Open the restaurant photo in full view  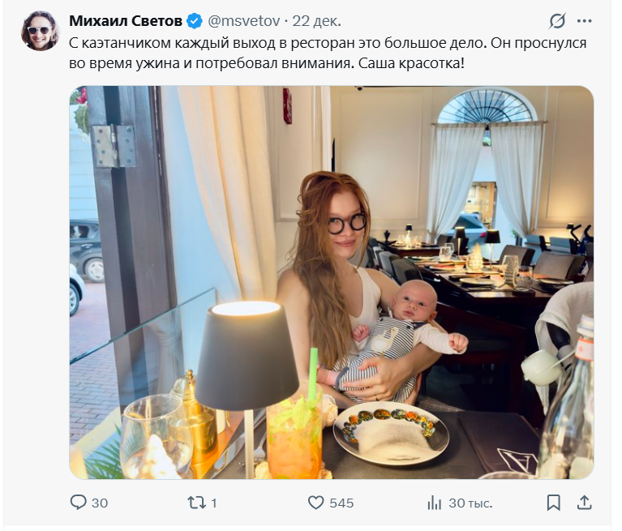tap(331, 282)
